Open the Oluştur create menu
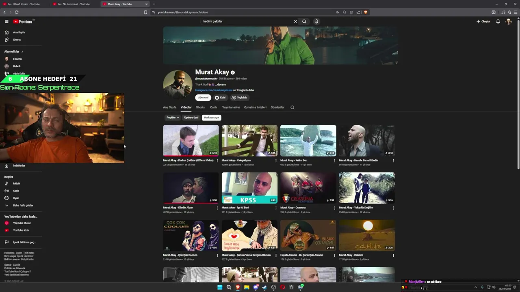 pyautogui.click(x=483, y=21)
